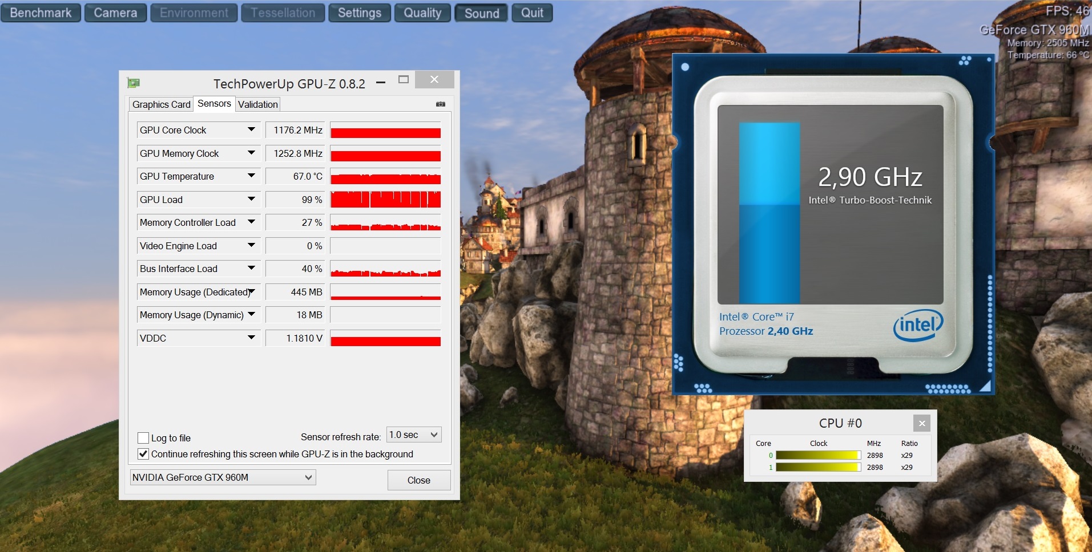Open the Memory Usage (Dynamic) dropdown

[251, 315]
